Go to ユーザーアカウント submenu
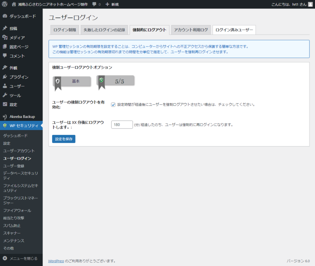The width and height of the screenshot is (315, 266). [x=19, y=151]
